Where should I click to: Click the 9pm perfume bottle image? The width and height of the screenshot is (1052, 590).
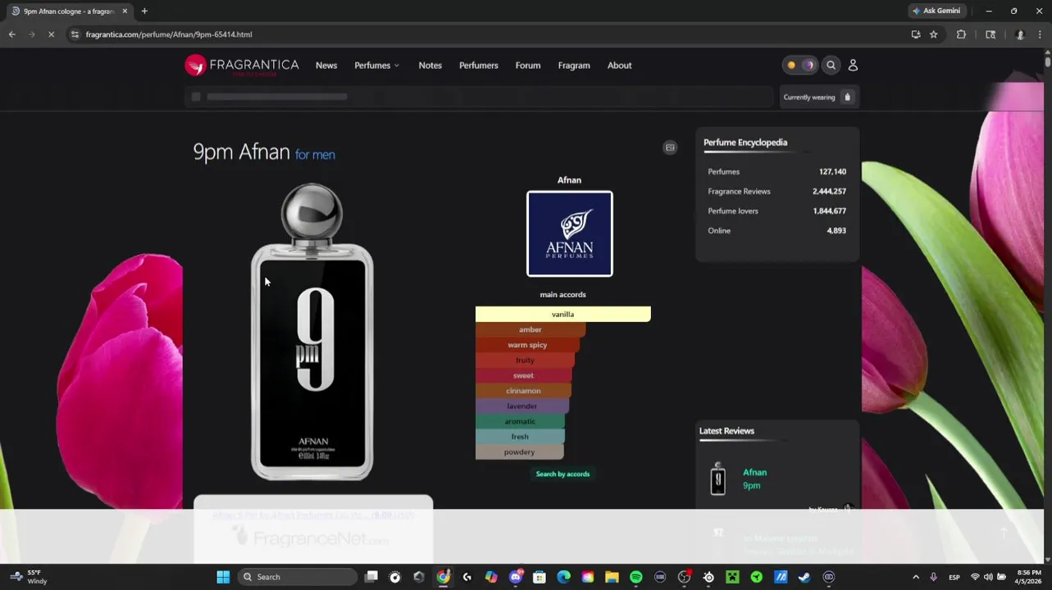312,331
